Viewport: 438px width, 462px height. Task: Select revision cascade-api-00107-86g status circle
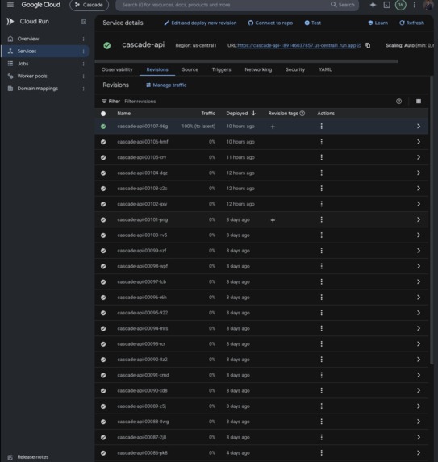pos(103,127)
